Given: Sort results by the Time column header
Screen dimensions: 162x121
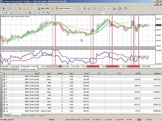Looking at the screenshot, I should click(26, 73).
